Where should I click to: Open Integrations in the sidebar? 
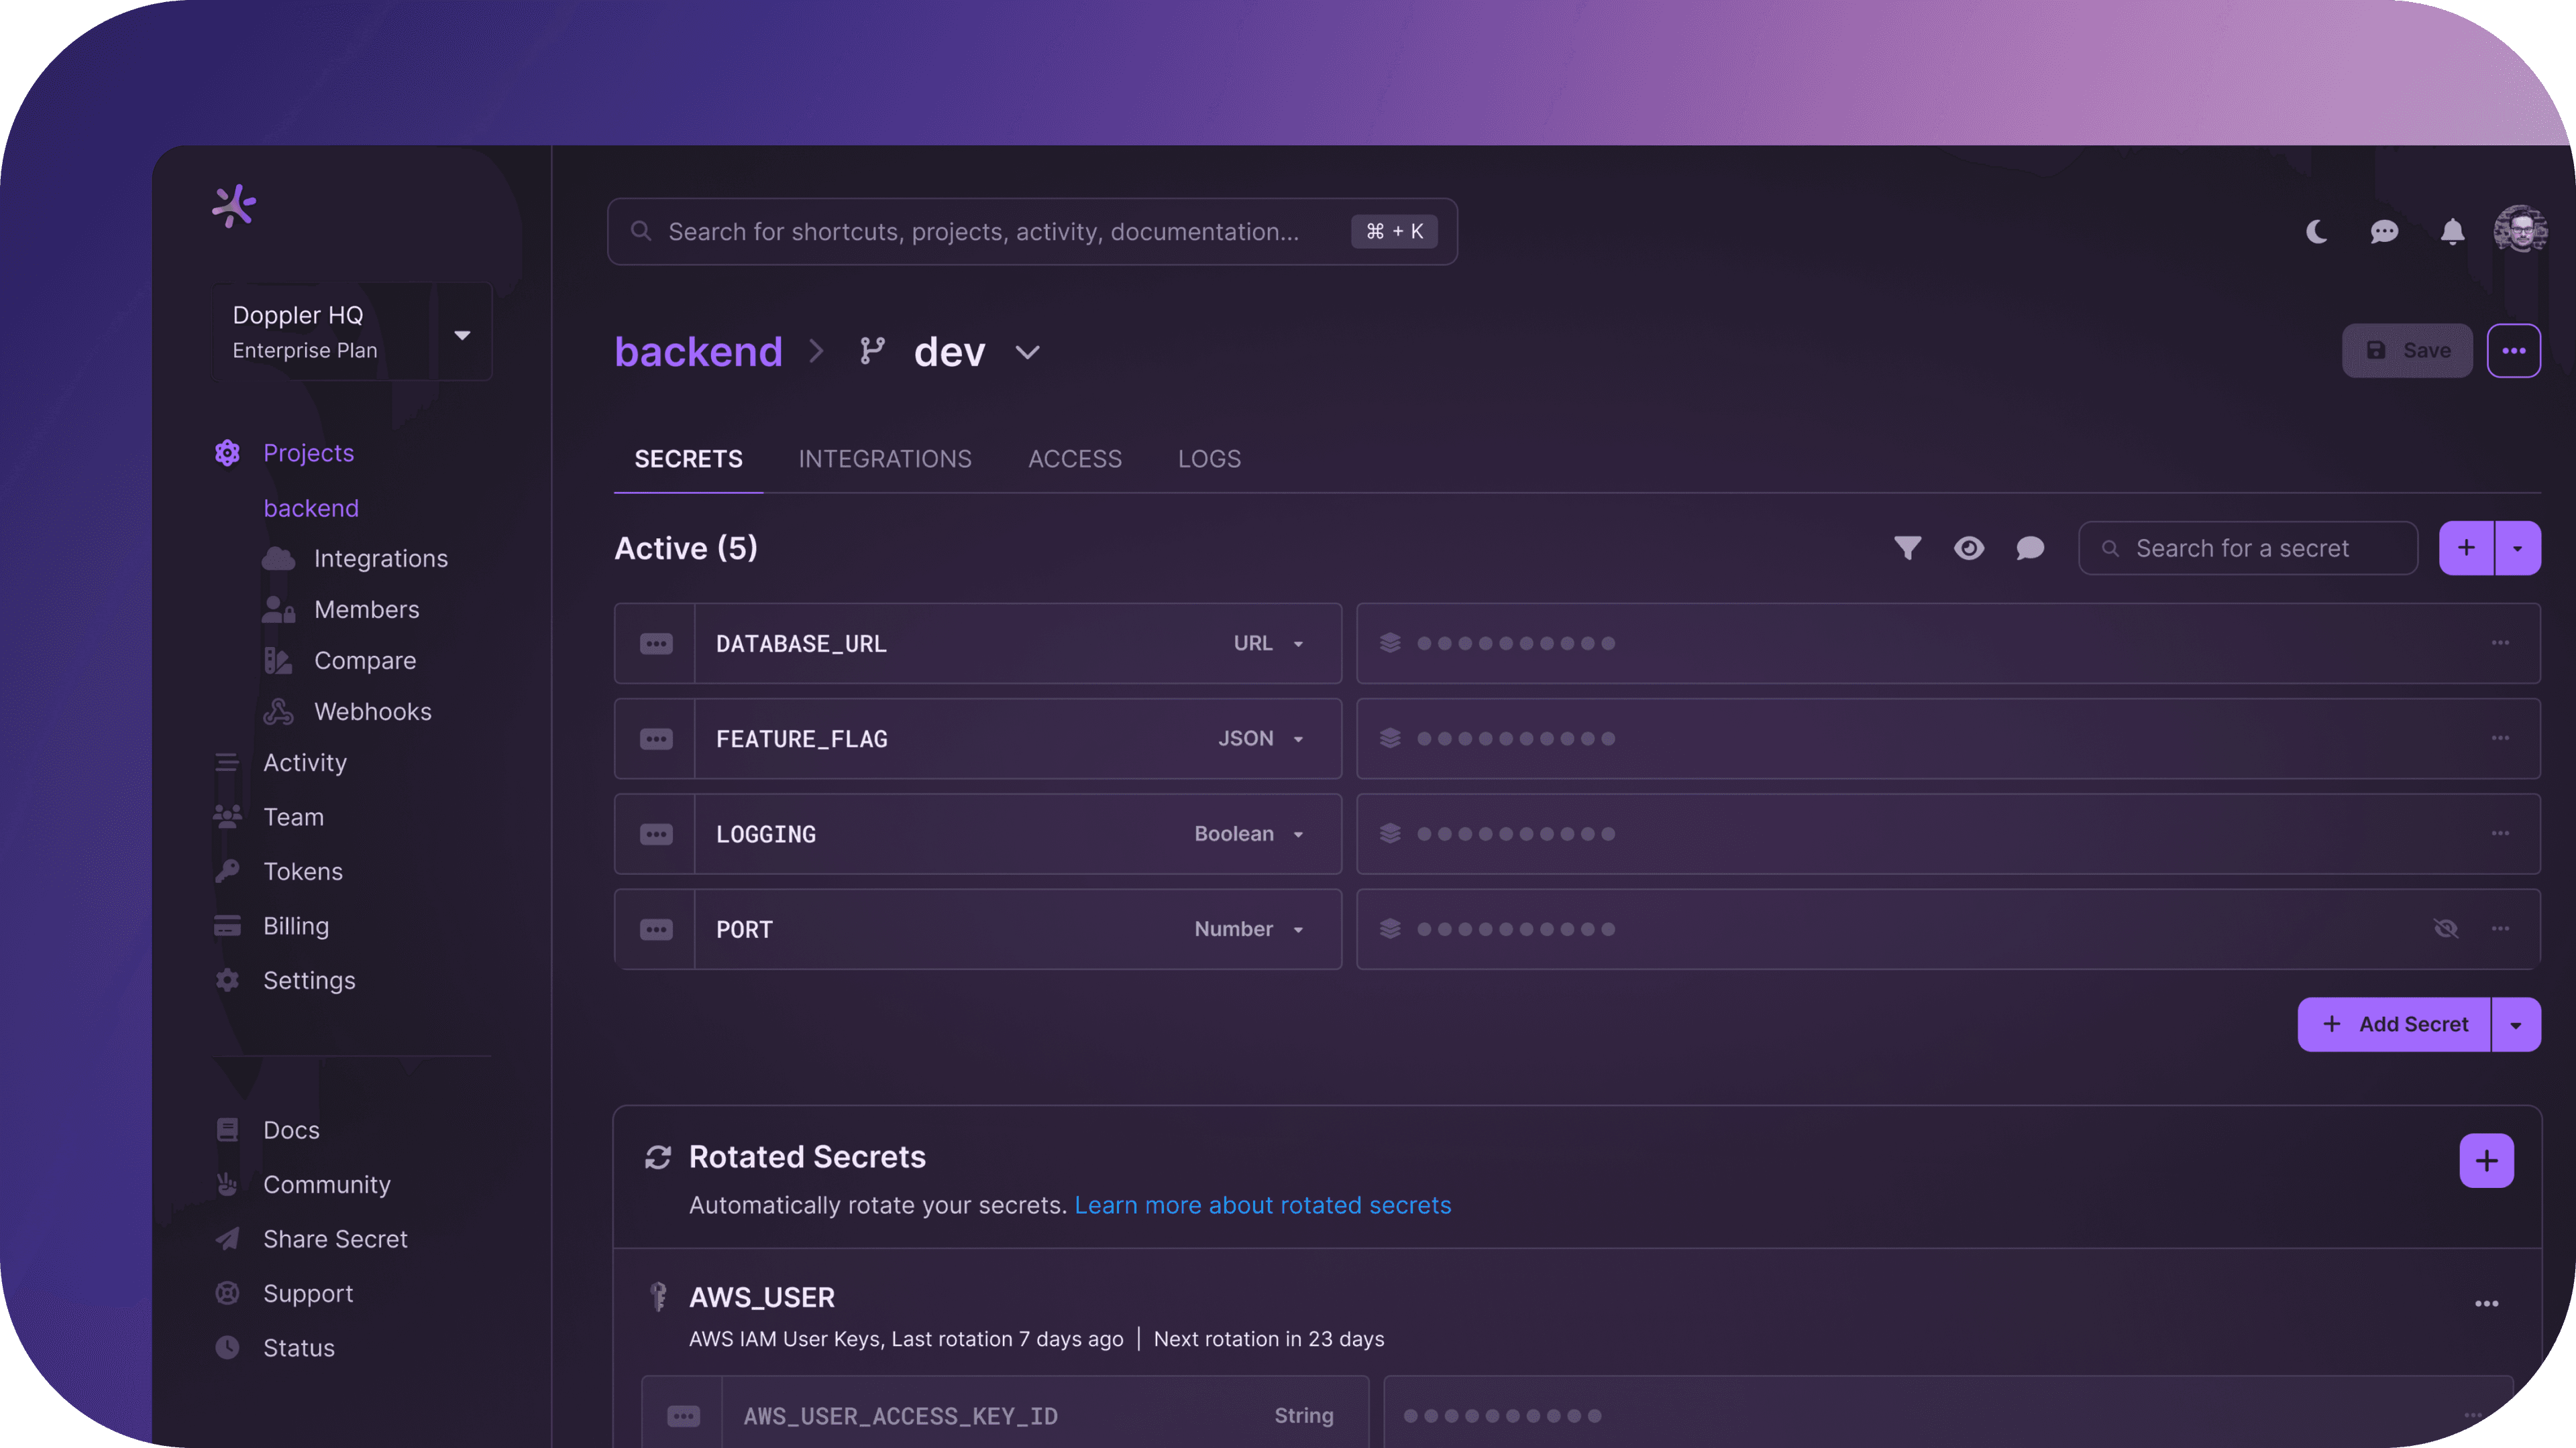(x=381, y=558)
